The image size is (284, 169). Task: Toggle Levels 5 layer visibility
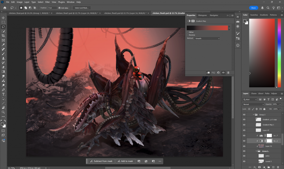pos(244,162)
